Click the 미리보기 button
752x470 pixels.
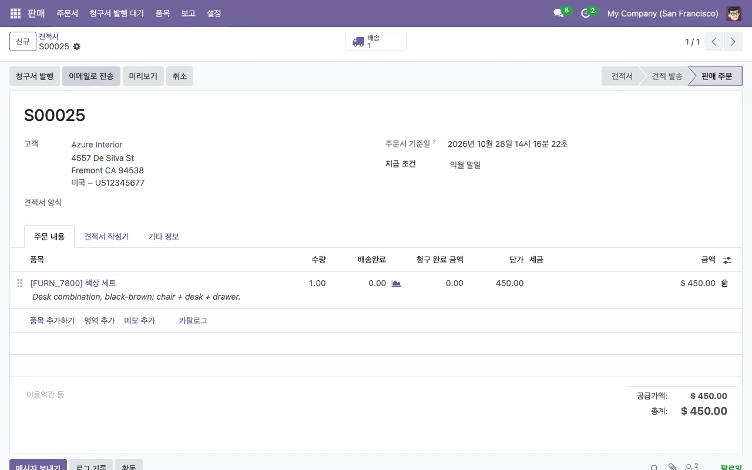click(143, 76)
